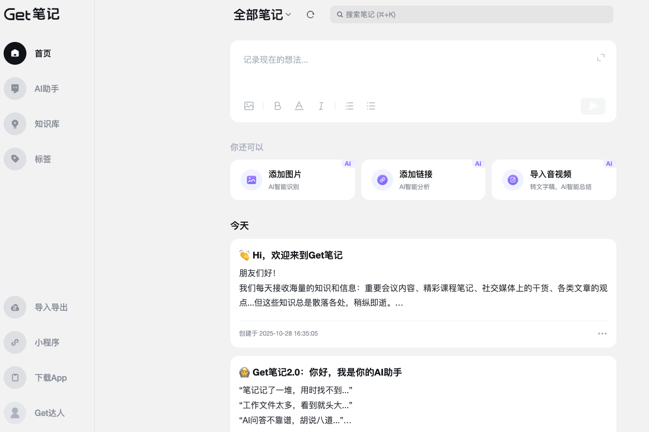Open the font color tool
Screen dimensions: 649x432
[x=299, y=106]
